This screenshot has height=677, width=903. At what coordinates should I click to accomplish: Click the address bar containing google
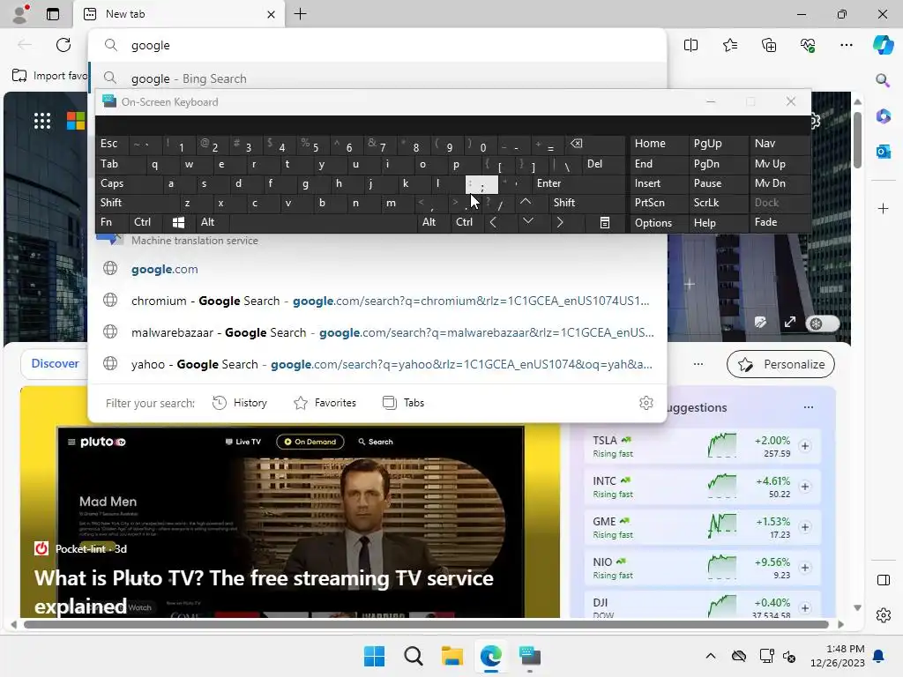(377, 46)
